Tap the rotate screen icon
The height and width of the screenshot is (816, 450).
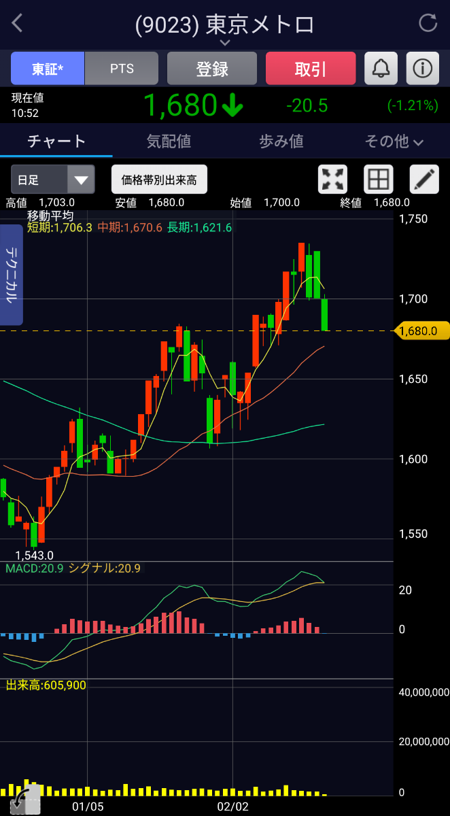click(22, 800)
